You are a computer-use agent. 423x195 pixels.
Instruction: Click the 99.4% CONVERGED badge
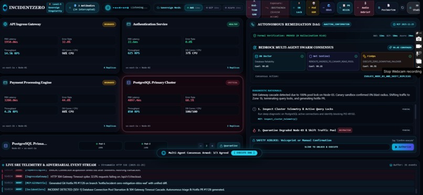[x=401, y=47]
